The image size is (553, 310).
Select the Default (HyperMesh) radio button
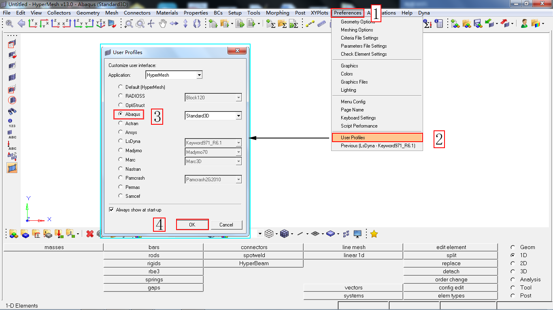click(120, 87)
